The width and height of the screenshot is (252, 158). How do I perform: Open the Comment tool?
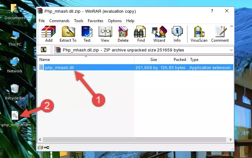(220, 34)
